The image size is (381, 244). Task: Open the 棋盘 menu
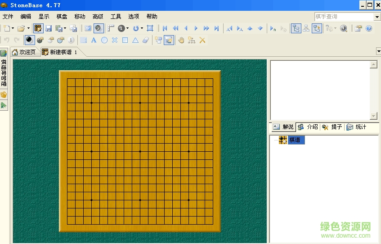pos(62,17)
